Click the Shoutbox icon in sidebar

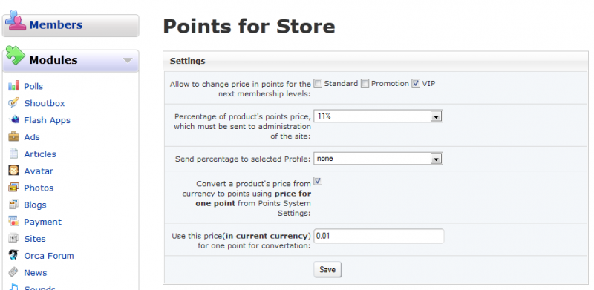(13, 102)
